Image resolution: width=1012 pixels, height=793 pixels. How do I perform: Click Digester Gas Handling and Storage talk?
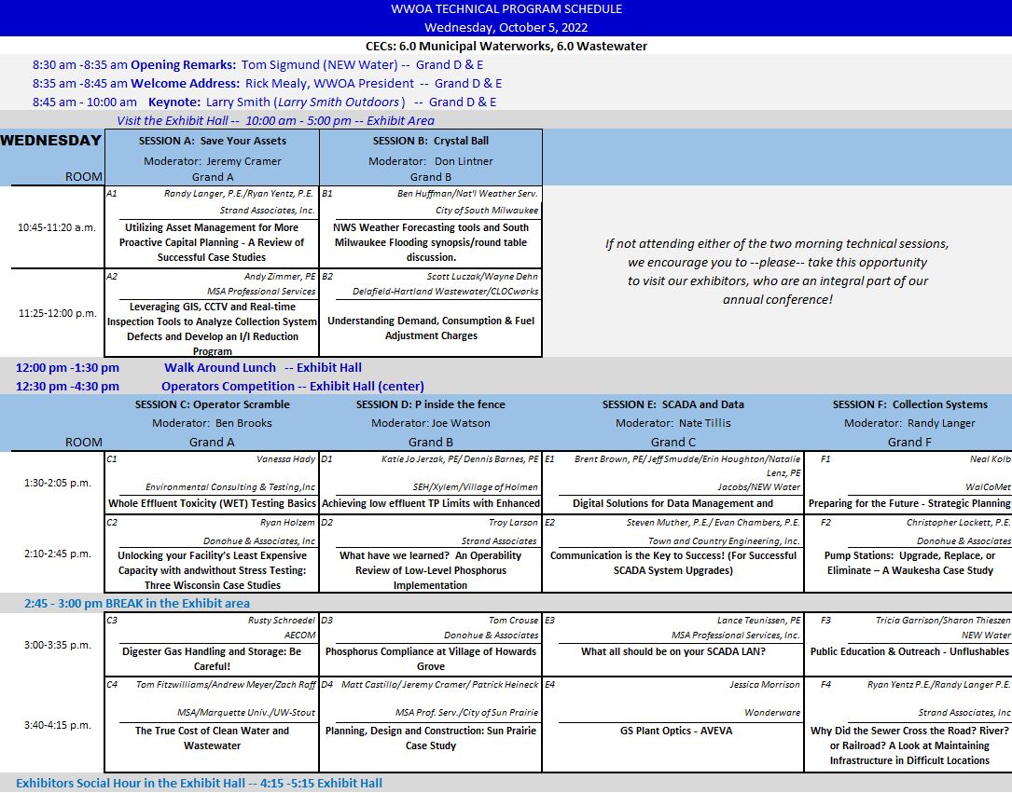(x=212, y=659)
